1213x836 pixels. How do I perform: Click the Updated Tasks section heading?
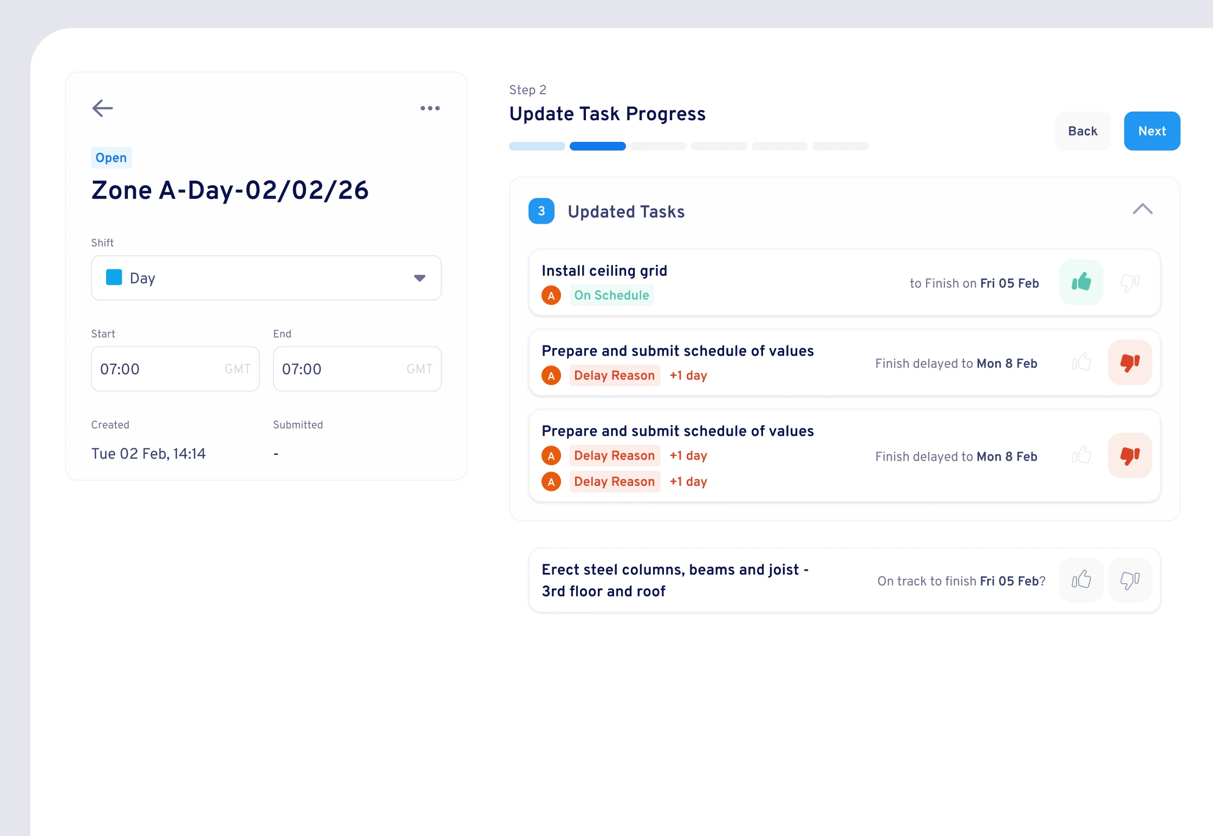626,212
